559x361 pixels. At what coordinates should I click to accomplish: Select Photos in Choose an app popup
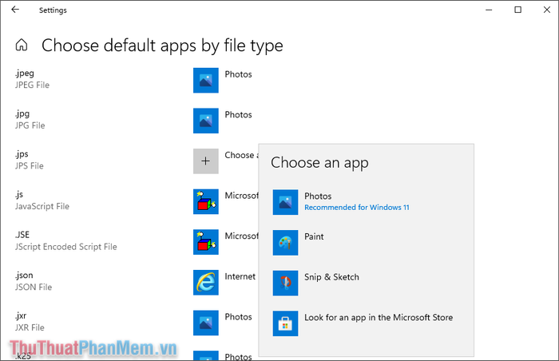[366, 202]
